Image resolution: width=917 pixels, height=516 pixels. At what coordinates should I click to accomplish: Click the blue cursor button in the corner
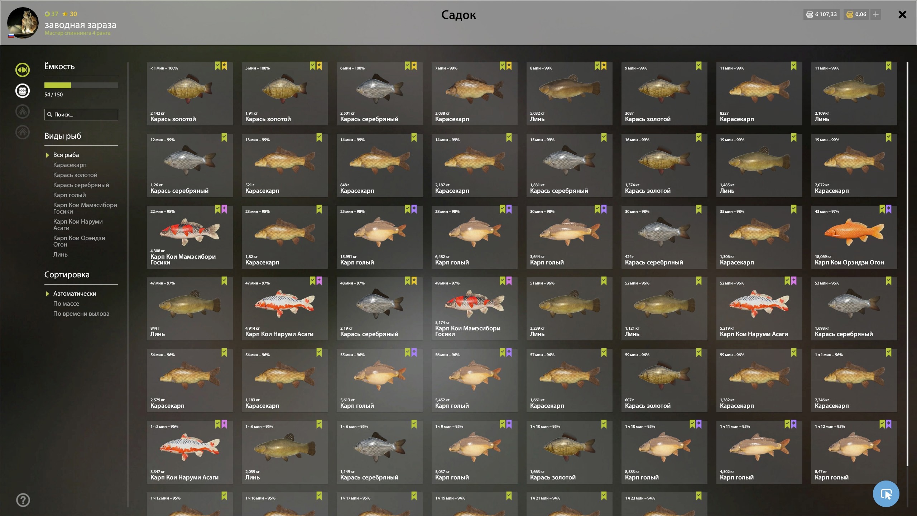click(886, 494)
